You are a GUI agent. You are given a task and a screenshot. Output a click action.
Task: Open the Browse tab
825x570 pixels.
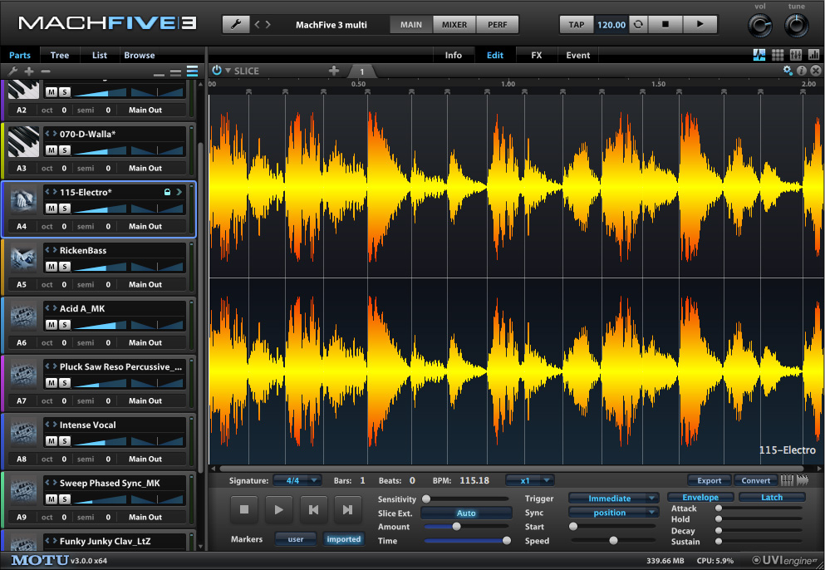140,56
